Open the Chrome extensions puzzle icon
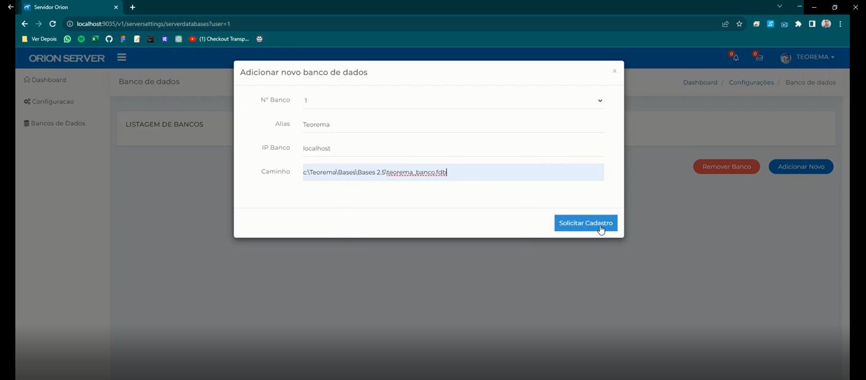866x380 pixels. 798,24
